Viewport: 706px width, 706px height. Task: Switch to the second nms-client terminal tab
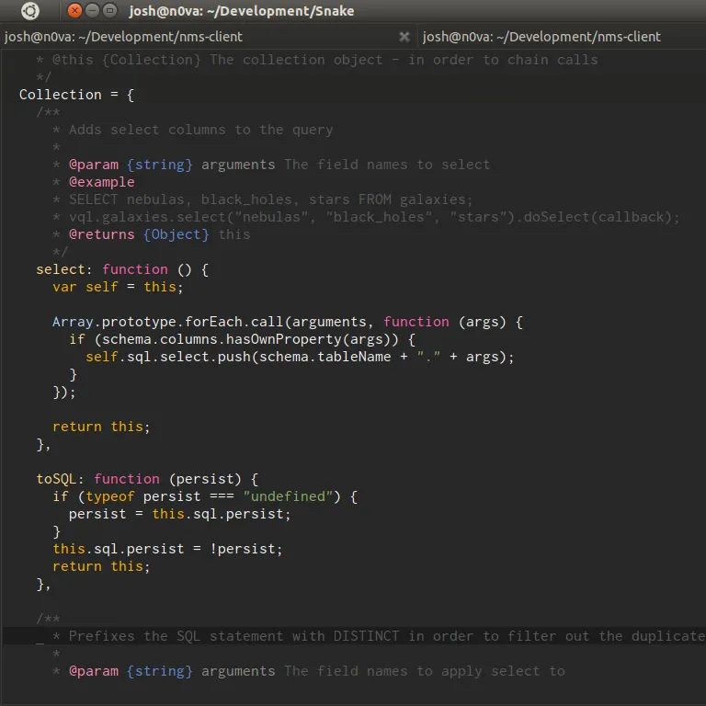pyautogui.click(x=562, y=37)
